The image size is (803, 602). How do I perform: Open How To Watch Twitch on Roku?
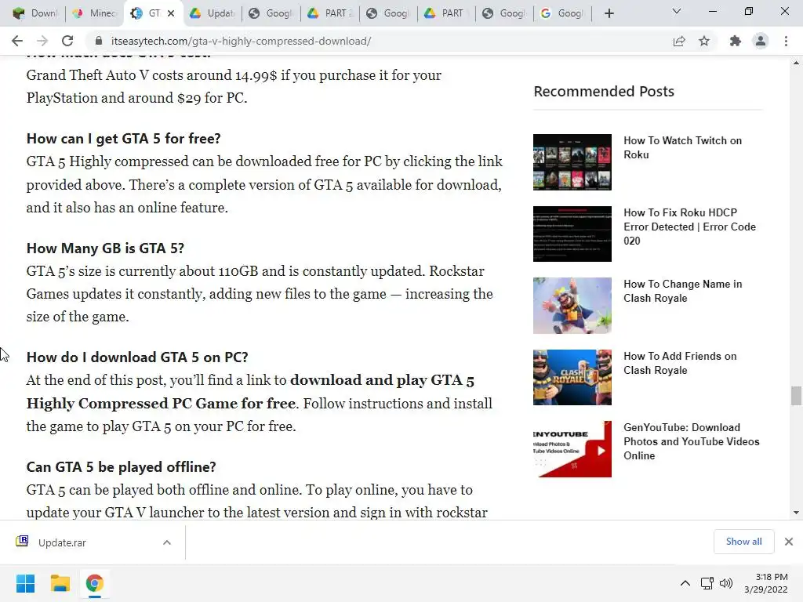click(x=682, y=147)
